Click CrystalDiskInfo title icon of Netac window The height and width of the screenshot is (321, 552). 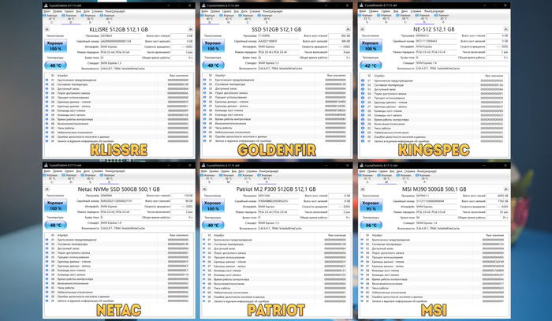pos(46,165)
